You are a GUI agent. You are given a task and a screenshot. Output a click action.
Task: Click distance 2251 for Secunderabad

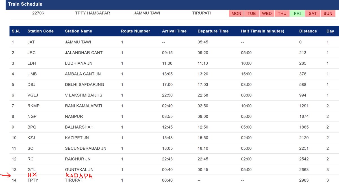tap(304, 148)
